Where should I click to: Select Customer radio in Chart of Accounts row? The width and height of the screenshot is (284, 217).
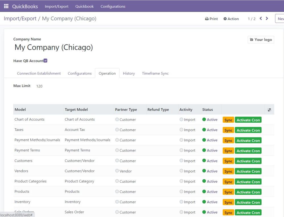117,120
